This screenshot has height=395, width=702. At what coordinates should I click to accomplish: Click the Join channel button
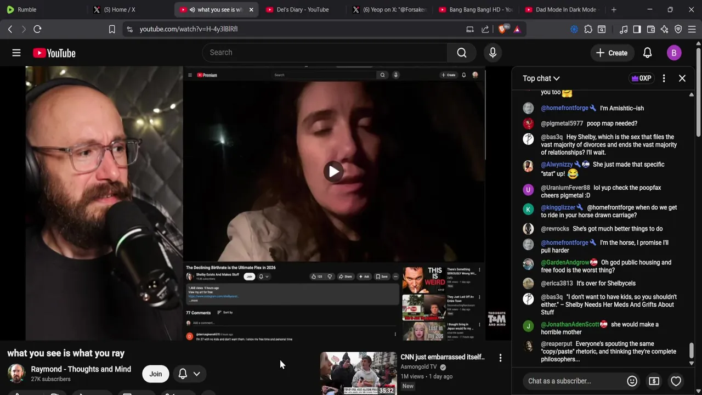click(x=156, y=374)
